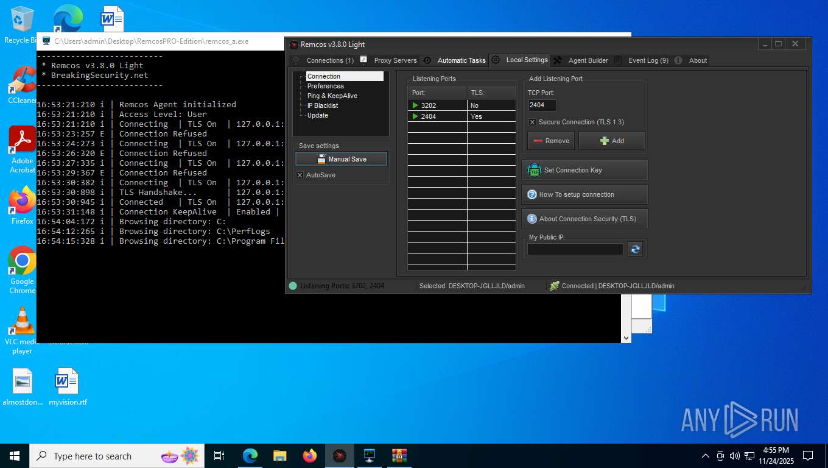Select port 2404 row in Listening Ports
Viewport: 828px width, 468px height.
click(x=461, y=116)
